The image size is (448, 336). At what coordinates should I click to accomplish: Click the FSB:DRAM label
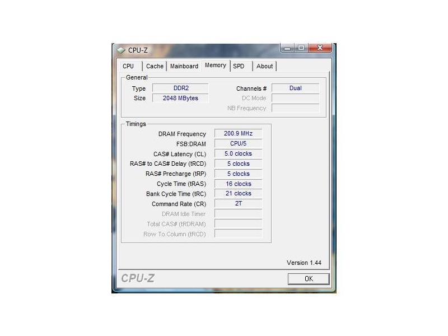point(191,144)
